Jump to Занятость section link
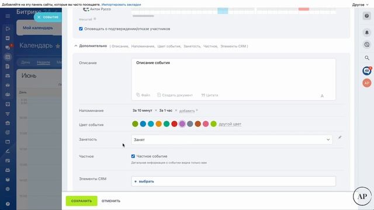374x210 pixels. [x=192, y=46]
